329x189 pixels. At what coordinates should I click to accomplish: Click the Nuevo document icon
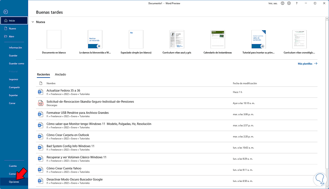(x=5, y=28)
